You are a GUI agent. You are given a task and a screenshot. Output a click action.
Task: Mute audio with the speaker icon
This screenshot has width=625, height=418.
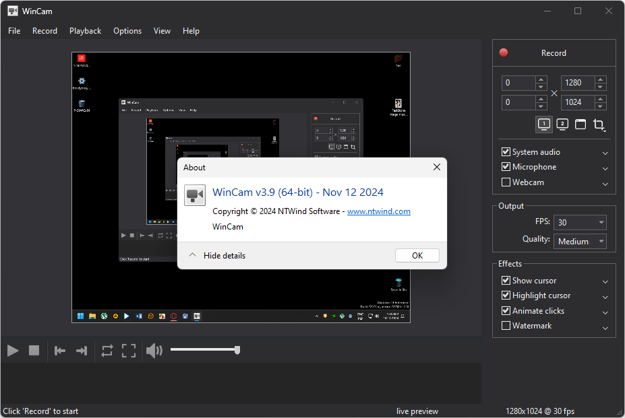(x=154, y=351)
